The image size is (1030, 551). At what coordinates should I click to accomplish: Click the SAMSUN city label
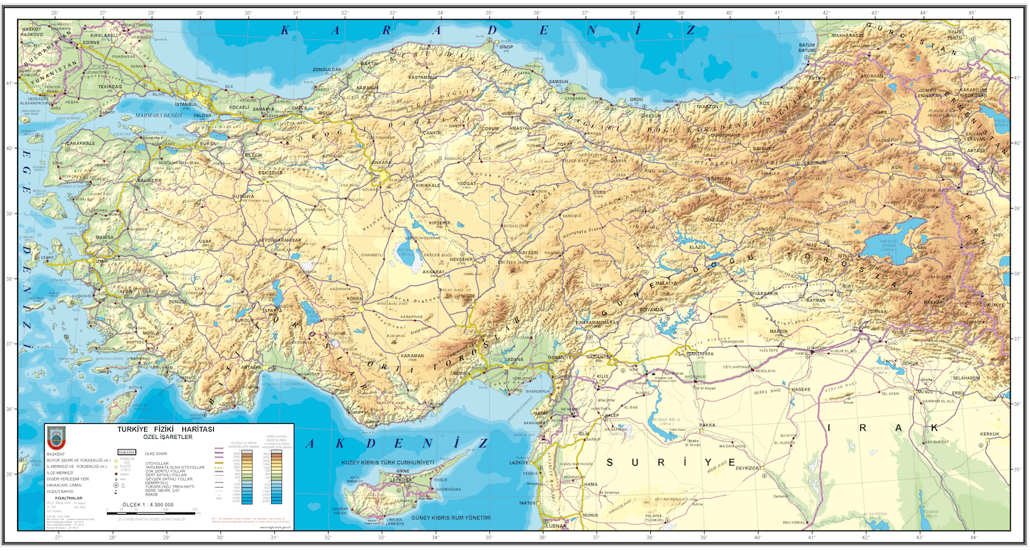pos(559,82)
